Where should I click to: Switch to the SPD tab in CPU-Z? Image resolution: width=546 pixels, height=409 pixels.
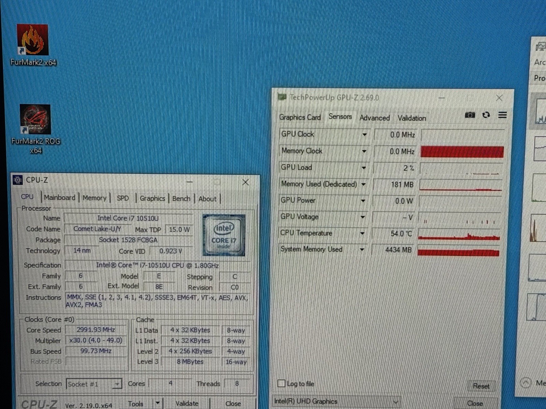[x=123, y=198]
